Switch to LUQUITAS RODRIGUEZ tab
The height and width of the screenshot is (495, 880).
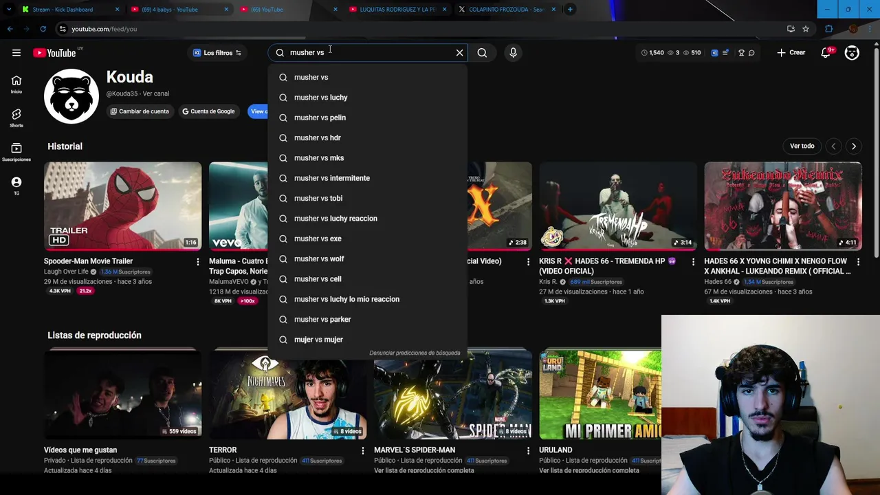pyautogui.click(x=398, y=10)
